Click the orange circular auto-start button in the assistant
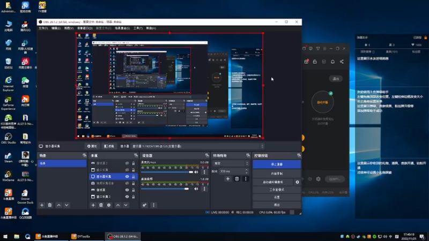This screenshot has width=429, height=241. (322, 102)
